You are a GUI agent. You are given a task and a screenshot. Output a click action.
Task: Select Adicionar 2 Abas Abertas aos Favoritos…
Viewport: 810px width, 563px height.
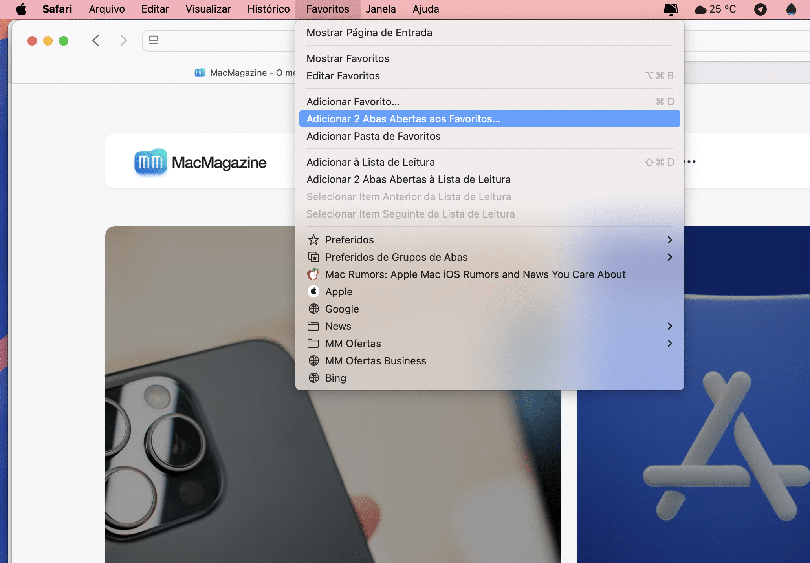490,119
